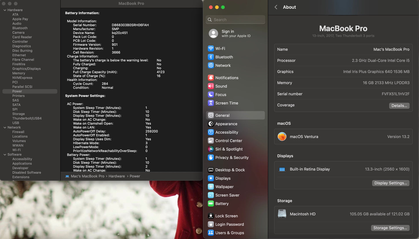Click the Coverage Details button

tap(399, 106)
